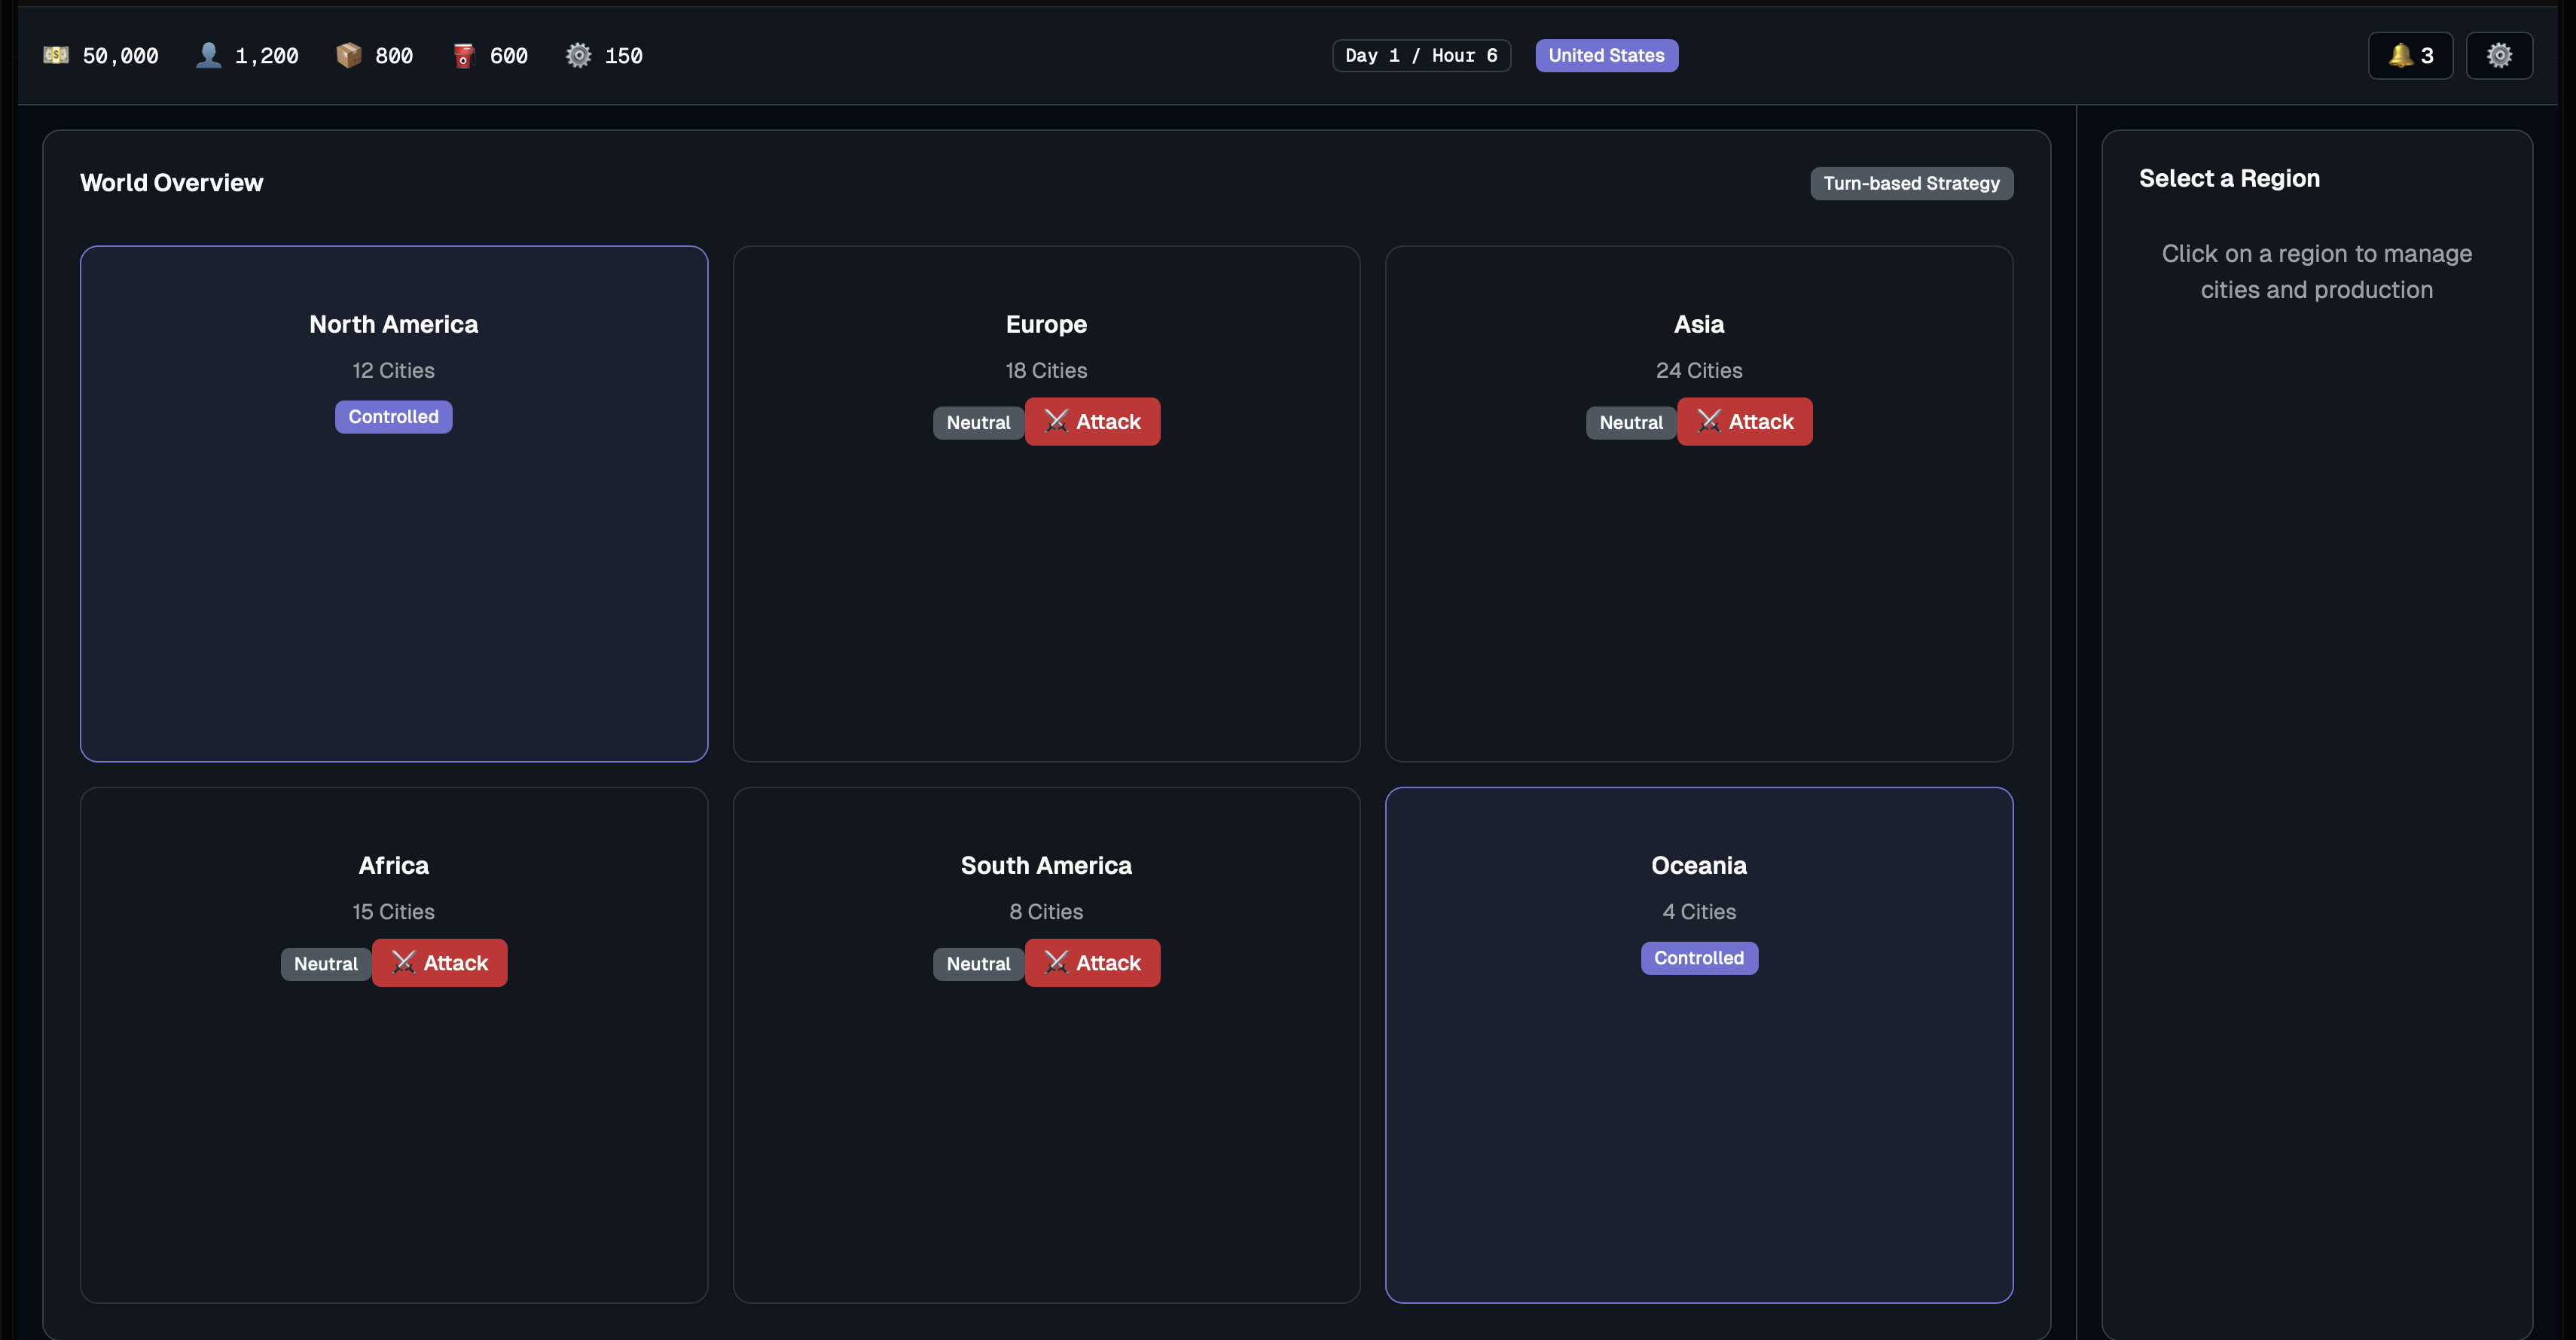
Task: Click Europe's Neutral status badge
Action: 978,422
